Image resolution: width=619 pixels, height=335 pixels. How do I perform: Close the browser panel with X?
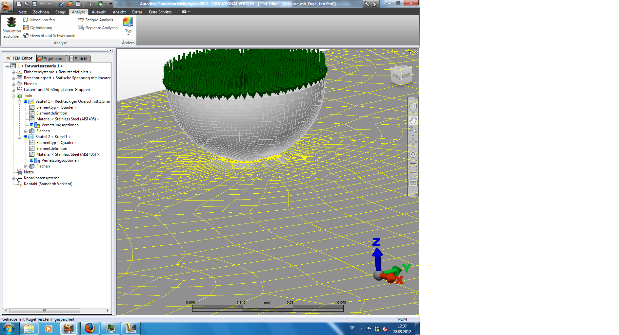tap(110, 51)
